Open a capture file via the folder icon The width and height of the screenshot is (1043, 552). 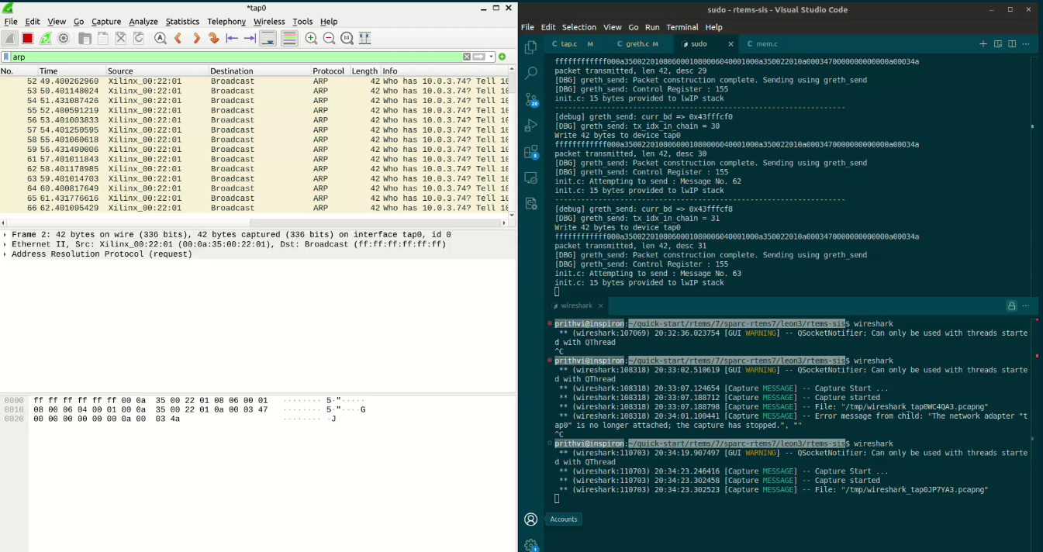click(85, 38)
